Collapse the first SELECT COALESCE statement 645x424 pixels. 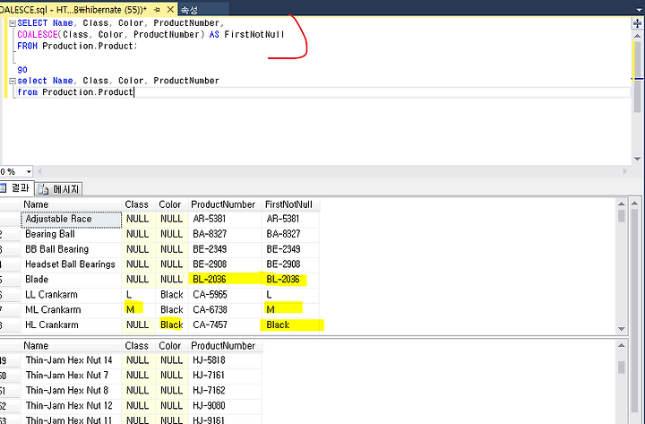pyautogui.click(x=13, y=23)
